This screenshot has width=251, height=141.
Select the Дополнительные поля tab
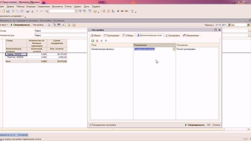pos(149,35)
